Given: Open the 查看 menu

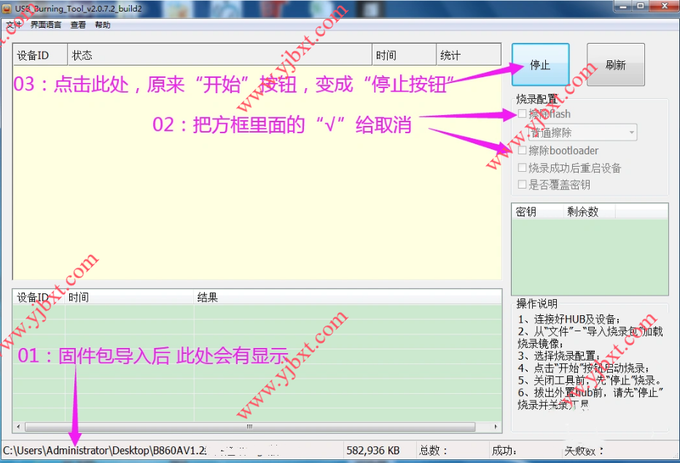Looking at the screenshot, I should pos(78,25).
